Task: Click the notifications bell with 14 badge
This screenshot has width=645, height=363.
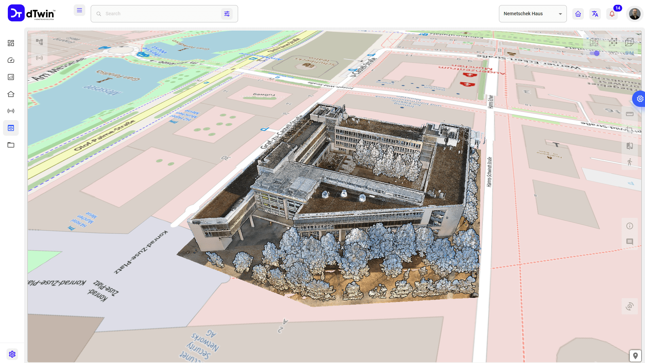Action: click(612, 14)
